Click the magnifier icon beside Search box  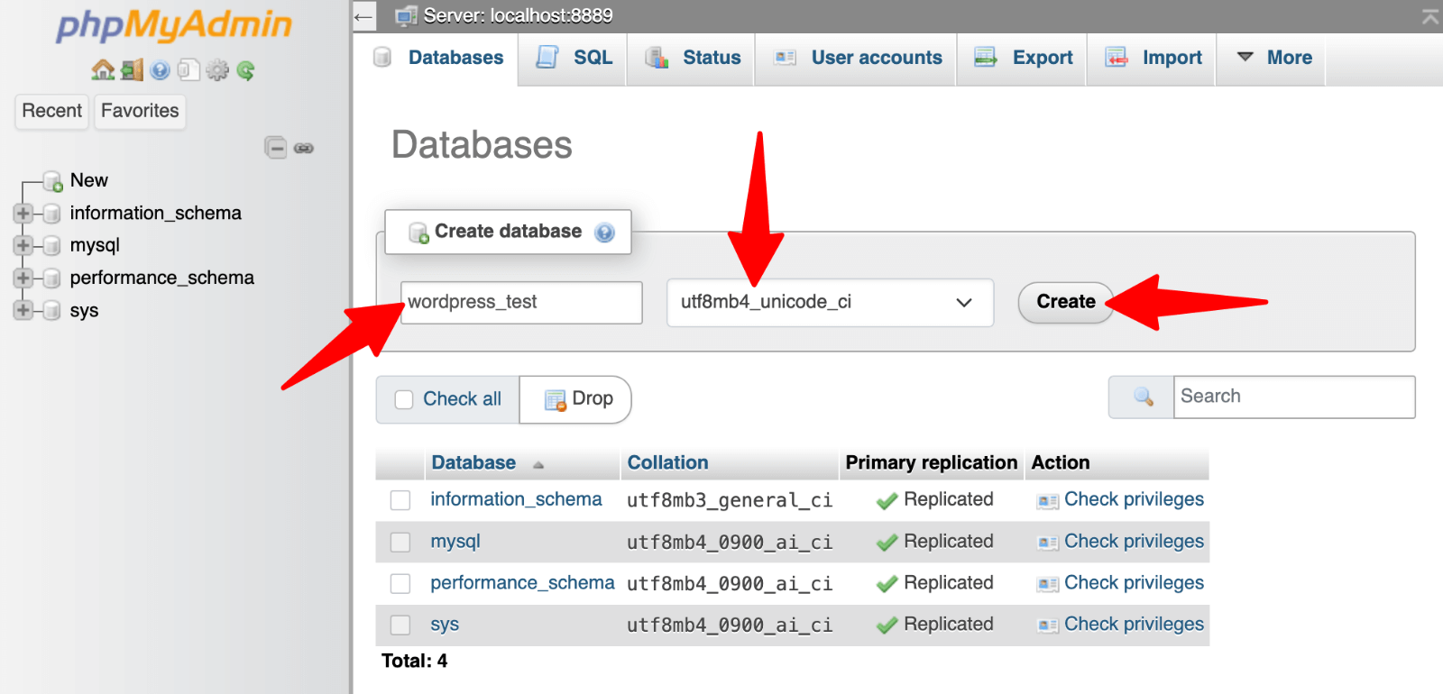1143,397
